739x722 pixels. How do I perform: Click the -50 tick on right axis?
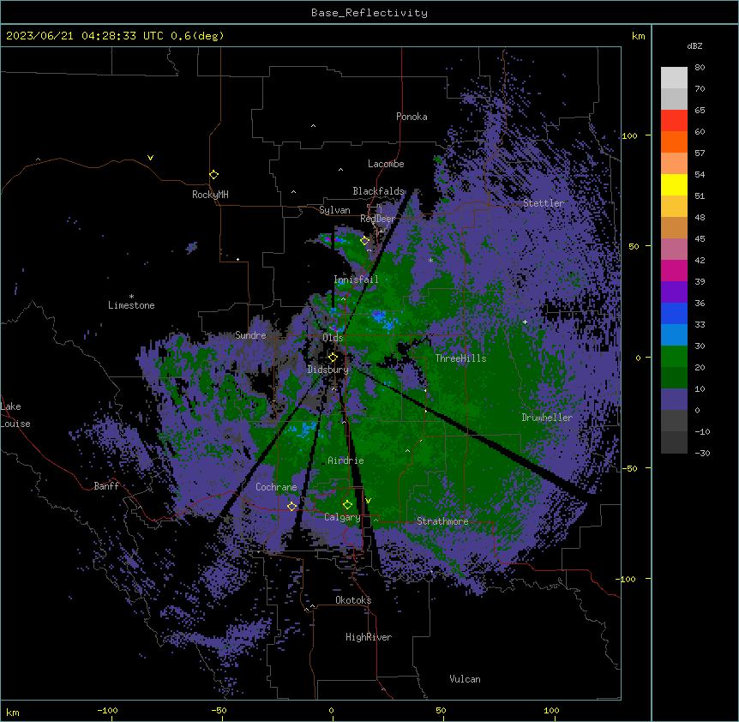629,468
